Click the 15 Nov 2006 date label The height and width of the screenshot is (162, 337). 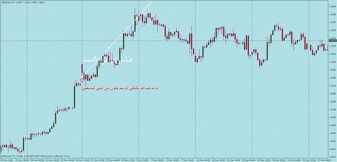(7, 160)
